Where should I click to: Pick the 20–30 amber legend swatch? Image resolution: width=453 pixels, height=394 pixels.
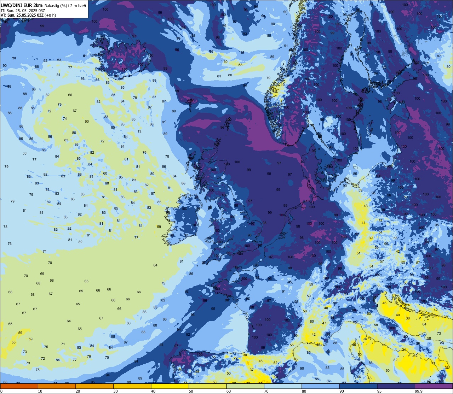pos(94,386)
